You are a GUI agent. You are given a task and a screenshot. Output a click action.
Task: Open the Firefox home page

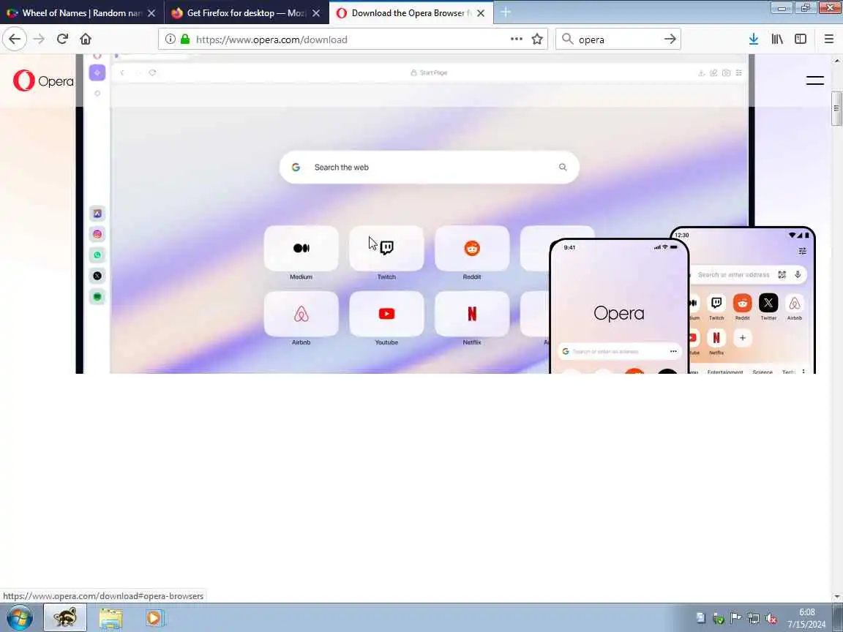tap(86, 39)
